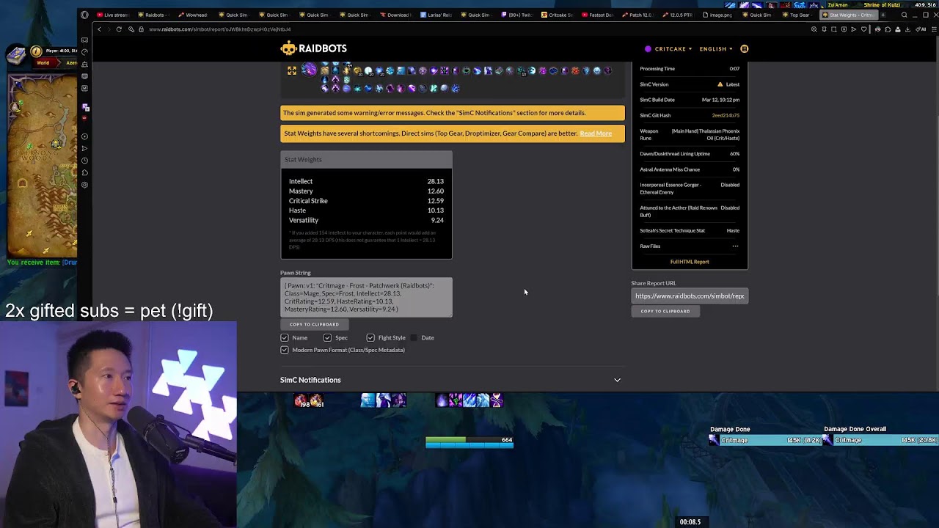Image resolution: width=939 pixels, height=528 pixels.
Task: Click the Share Report URL field
Action: click(x=690, y=296)
